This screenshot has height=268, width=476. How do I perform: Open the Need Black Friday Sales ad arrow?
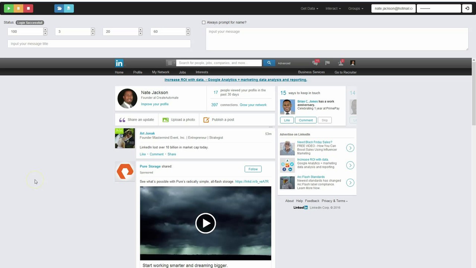pyautogui.click(x=350, y=148)
